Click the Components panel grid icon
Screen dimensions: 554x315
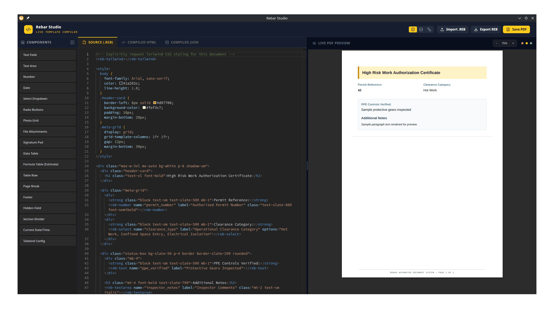point(23,42)
